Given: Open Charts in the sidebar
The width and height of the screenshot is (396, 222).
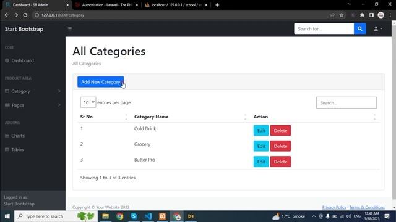Looking at the screenshot, I should tap(18, 136).
